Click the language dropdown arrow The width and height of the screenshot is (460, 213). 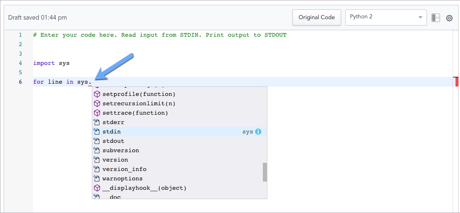coord(420,18)
